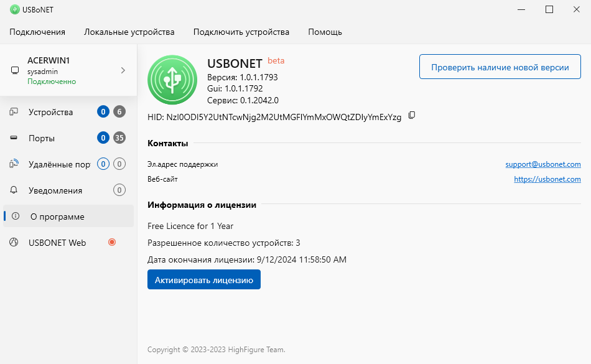The height and width of the screenshot is (364, 591).
Task: Click the Дата окончания лицензии line
Action: [x=247, y=259]
